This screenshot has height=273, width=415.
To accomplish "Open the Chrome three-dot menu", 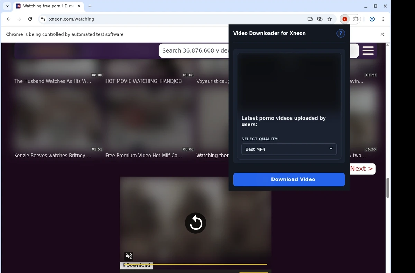I will [x=383, y=19].
